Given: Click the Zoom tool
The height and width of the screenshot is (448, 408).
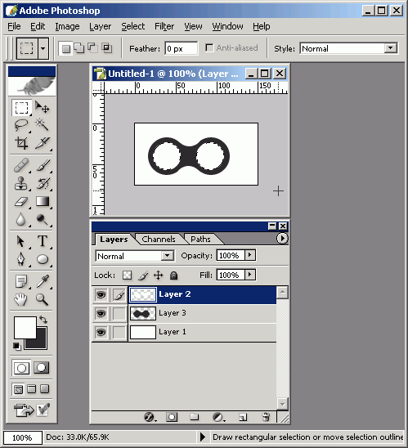Looking at the screenshot, I should [x=43, y=299].
